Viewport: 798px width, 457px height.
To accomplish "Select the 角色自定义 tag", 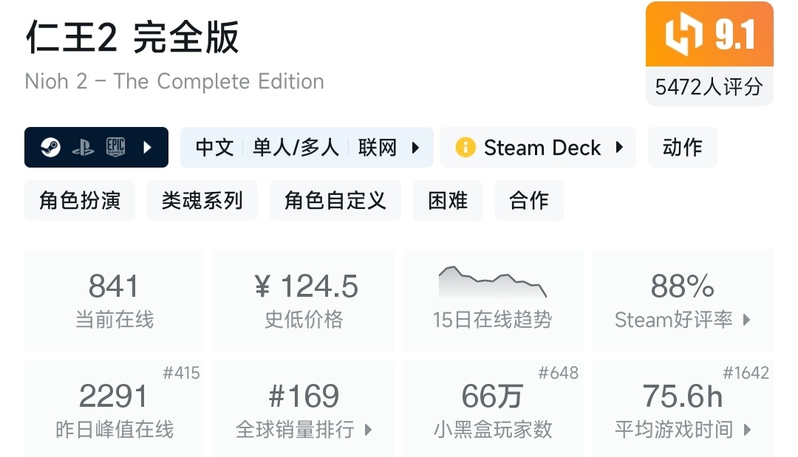I will point(335,201).
